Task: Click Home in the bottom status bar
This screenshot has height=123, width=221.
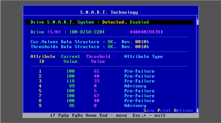Action: click(91, 115)
